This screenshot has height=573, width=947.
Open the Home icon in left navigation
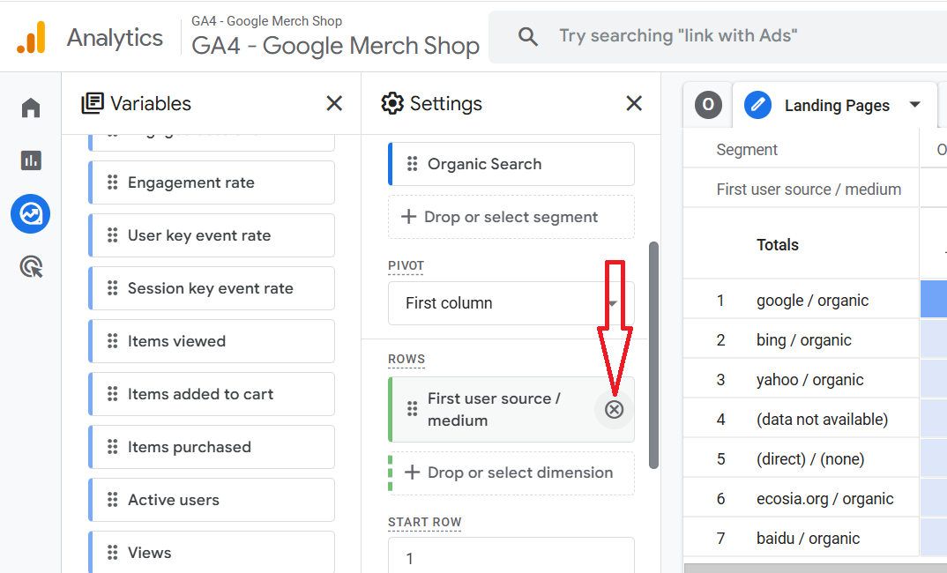pyautogui.click(x=31, y=108)
